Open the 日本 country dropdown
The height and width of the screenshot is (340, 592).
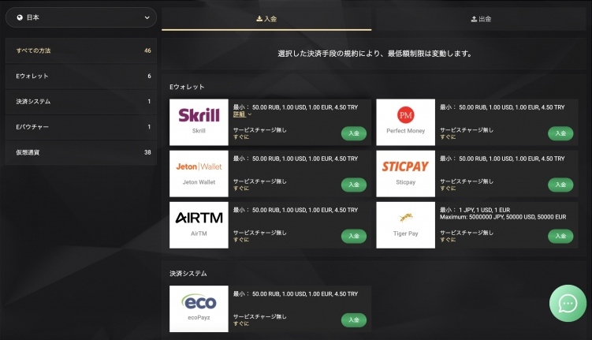80,17
